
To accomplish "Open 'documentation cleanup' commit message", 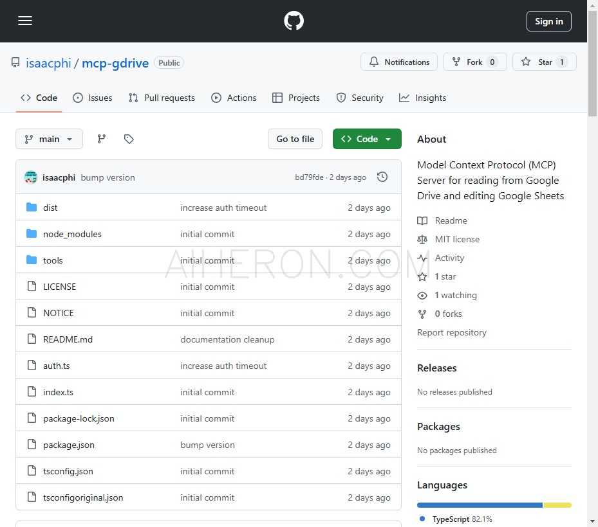I will click(x=227, y=339).
